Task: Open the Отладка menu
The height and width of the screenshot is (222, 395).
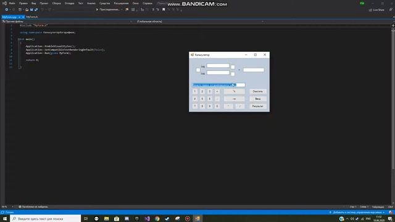Action: 69,3
